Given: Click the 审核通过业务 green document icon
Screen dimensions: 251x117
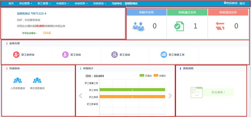Looking at the screenshot, I should coord(179,26).
